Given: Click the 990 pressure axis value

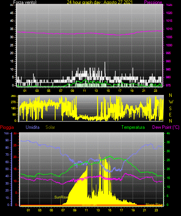Looking at the screenshot, I should click(x=168, y=61).
